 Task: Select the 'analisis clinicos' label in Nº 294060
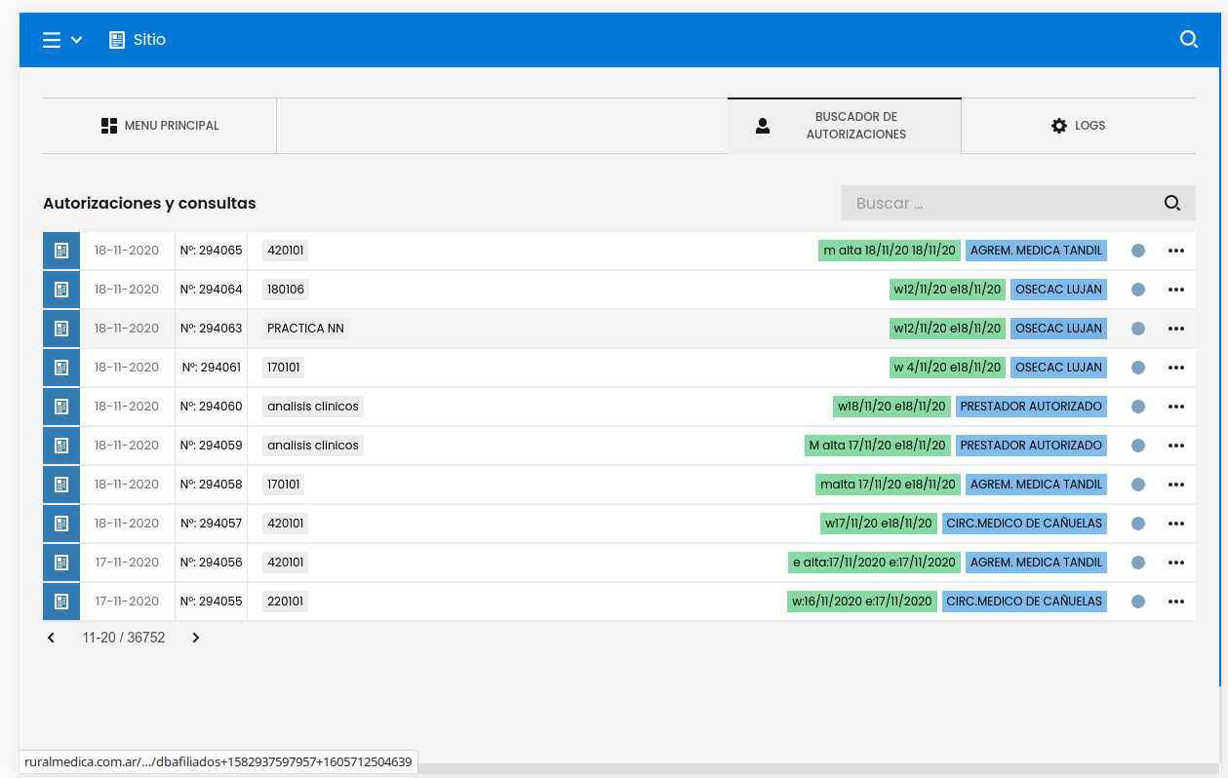[x=313, y=407]
